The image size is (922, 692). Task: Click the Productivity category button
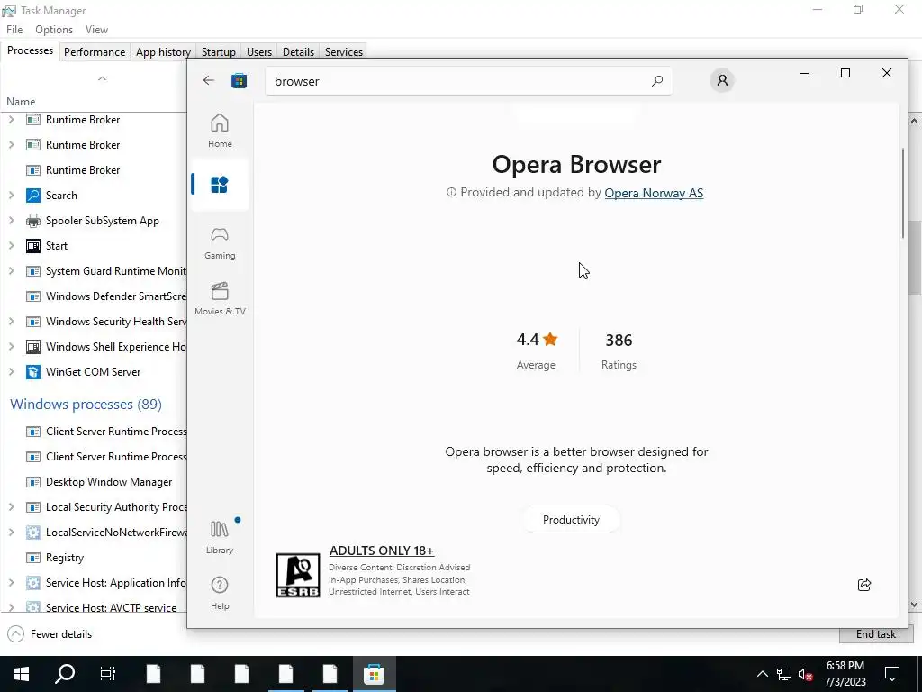[571, 520]
